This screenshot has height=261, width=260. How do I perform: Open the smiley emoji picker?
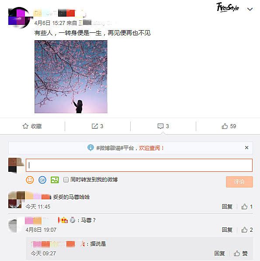coord(30,180)
